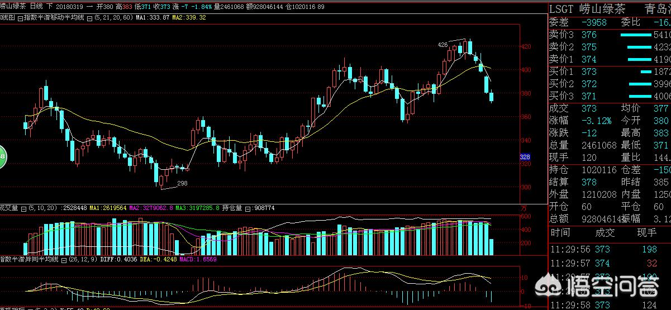Select the 时间 column header in tick list

pos(560,232)
